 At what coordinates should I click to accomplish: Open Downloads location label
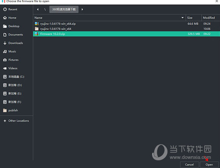(x=15, y=43)
